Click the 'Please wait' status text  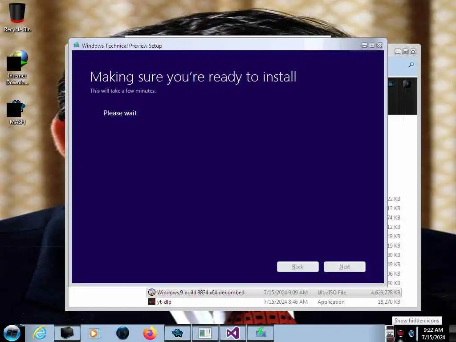(x=120, y=113)
